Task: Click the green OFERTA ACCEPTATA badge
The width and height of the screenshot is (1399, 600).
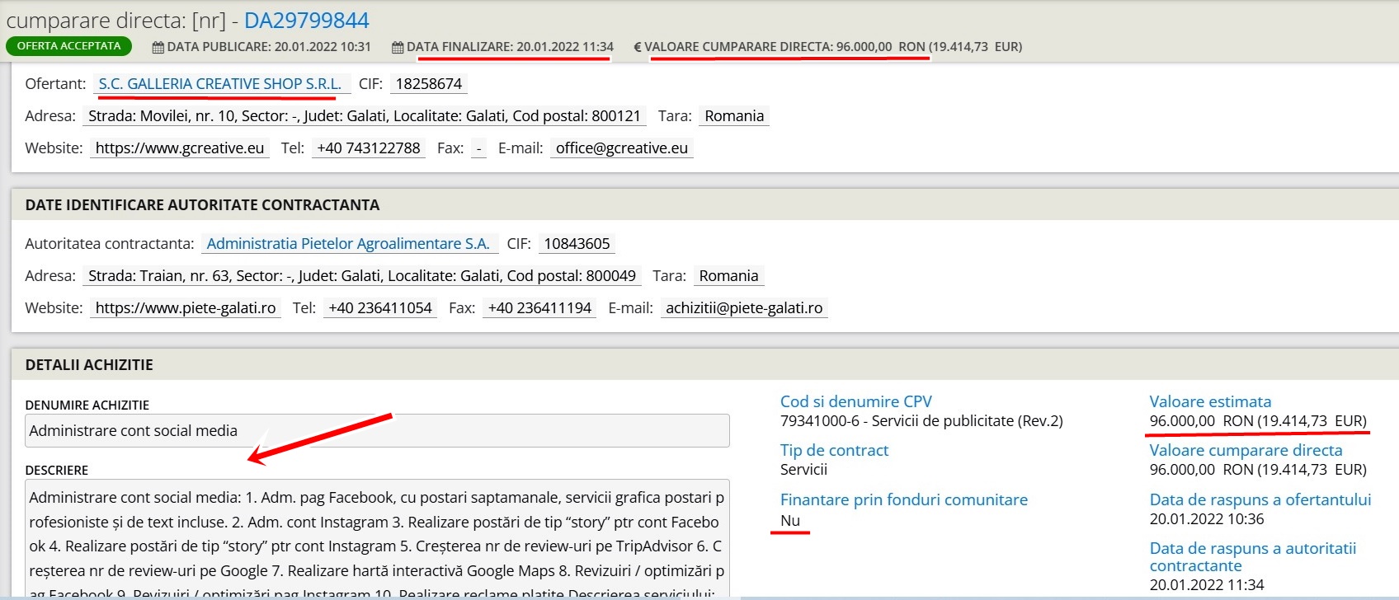Action: pos(68,46)
